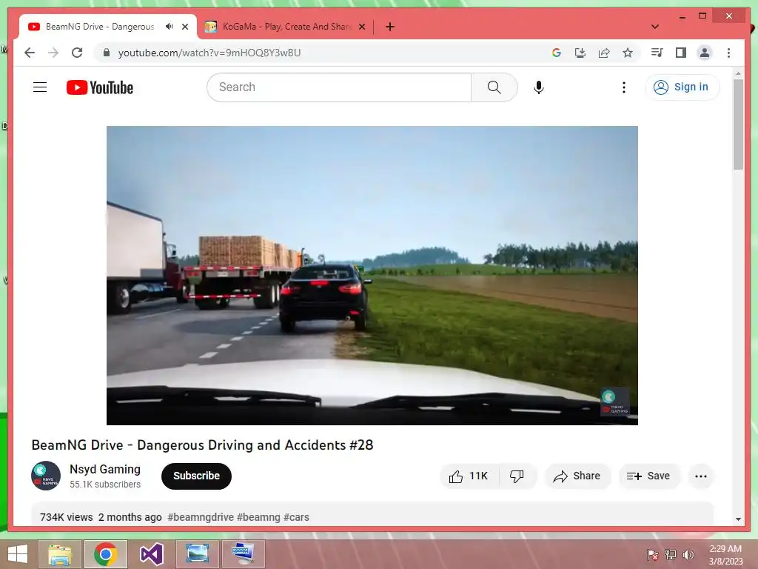Open on-screen keyboard taskbar icon
Screen dimensions: 758x569
(x=244, y=554)
